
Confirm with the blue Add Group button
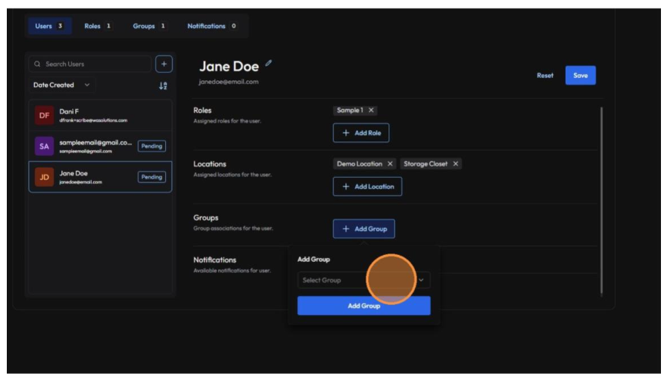[363, 306]
